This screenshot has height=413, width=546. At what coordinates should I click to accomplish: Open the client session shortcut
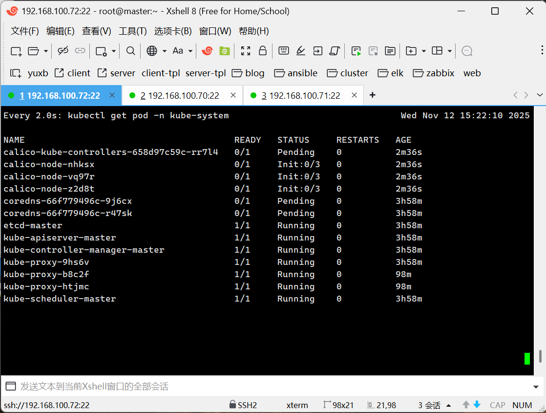click(73, 73)
